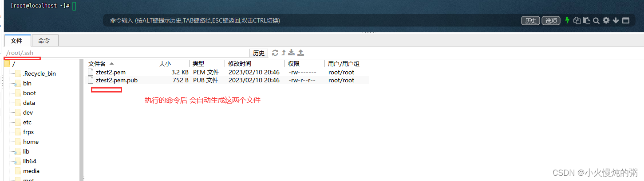
Task: Sort by 修改时间 column header
Action: (x=255, y=64)
